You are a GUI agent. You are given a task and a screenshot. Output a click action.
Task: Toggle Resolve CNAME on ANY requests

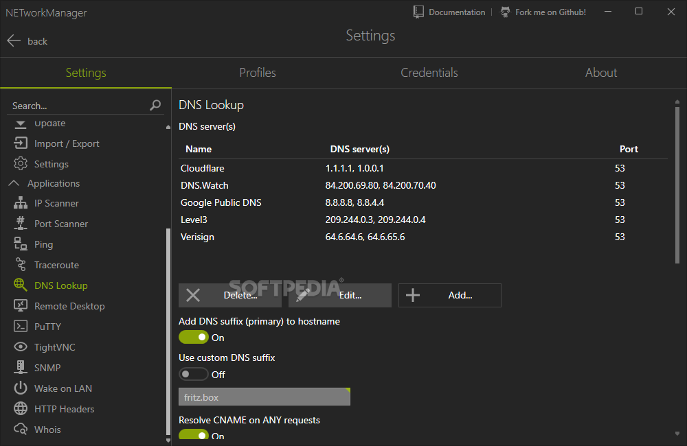tap(193, 434)
